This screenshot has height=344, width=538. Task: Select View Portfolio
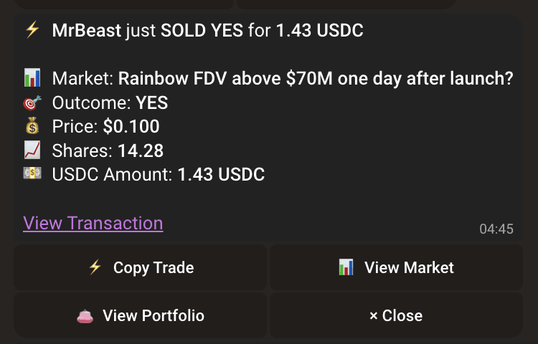pyautogui.click(x=141, y=315)
